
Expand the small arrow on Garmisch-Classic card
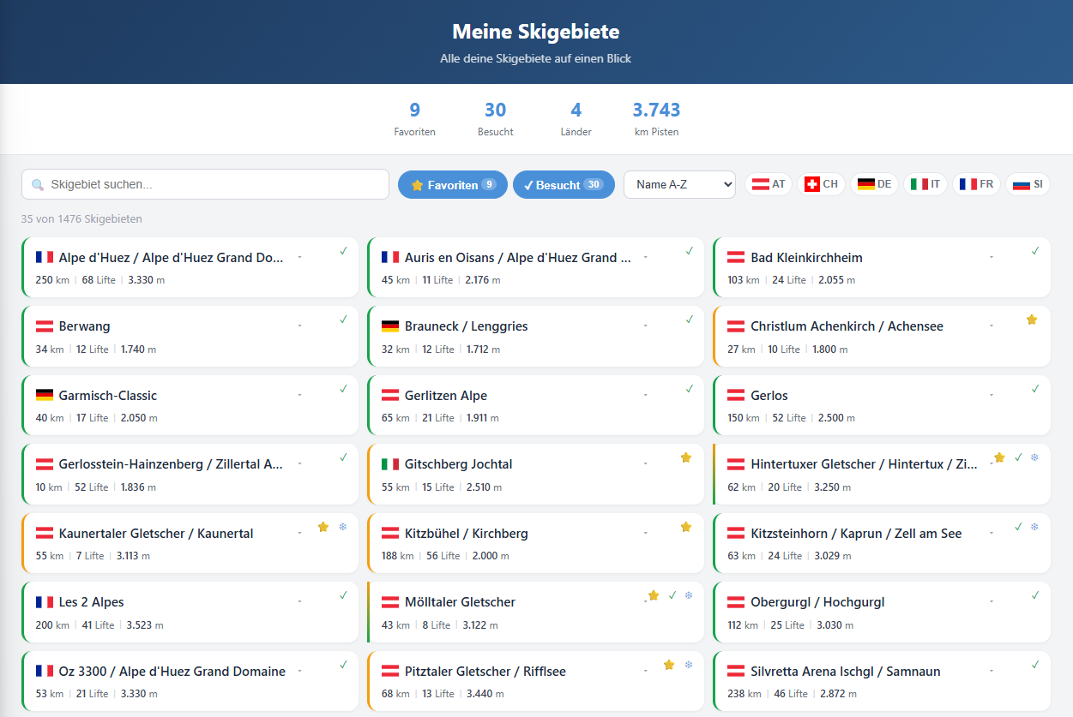(x=299, y=395)
